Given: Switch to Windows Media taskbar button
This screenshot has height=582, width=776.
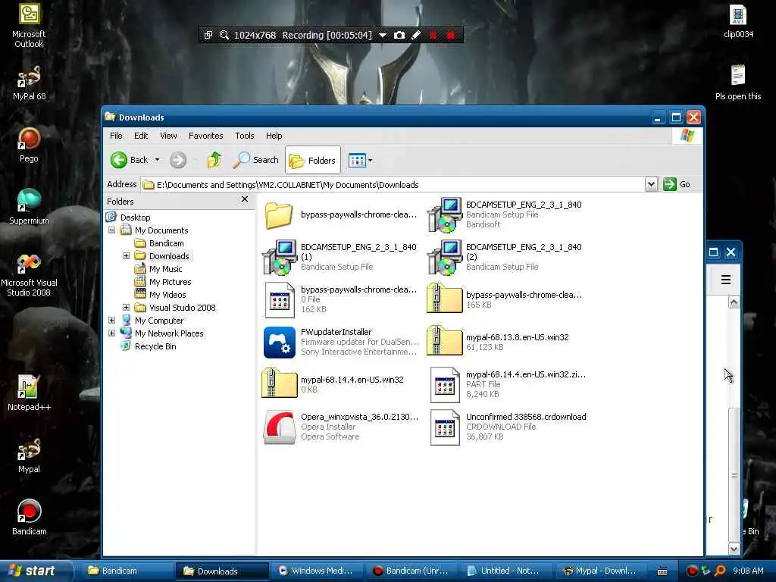Looking at the screenshot, I should pos(316,571).
